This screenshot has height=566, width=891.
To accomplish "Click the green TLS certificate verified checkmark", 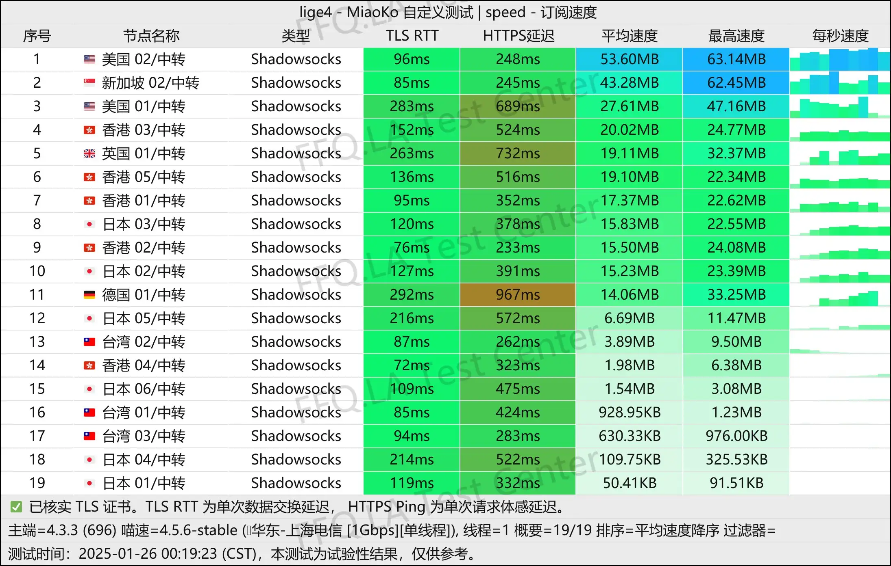I will tap(16, 507).
